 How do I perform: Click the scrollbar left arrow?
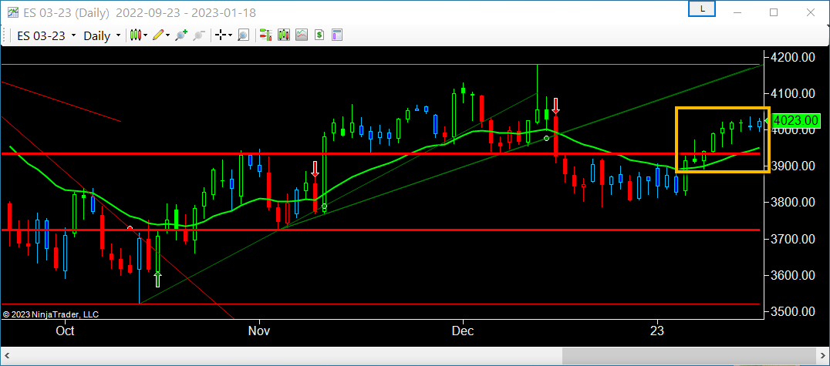7,355
